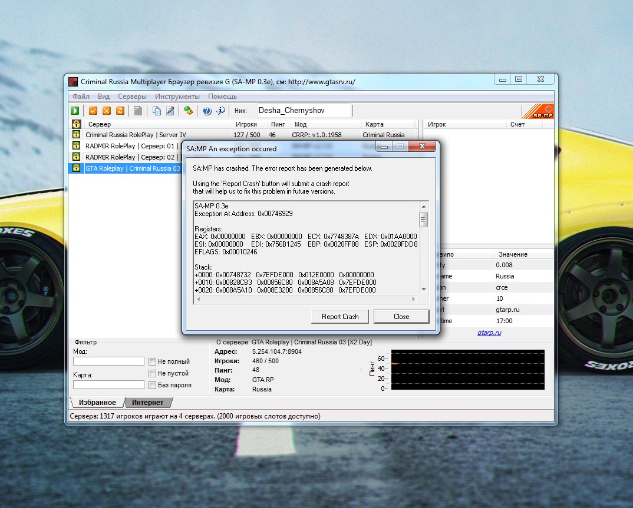The width and height of the screenshot is (633, 508).
Task: Click the black ping graph
Action: click(x=468, y=370)
